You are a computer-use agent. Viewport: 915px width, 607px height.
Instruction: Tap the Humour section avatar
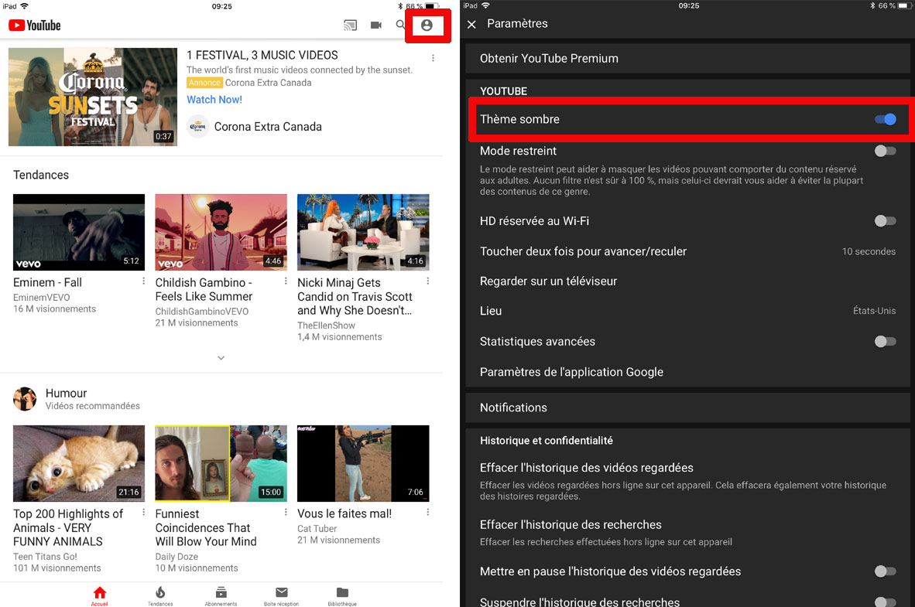click(25, 399)
